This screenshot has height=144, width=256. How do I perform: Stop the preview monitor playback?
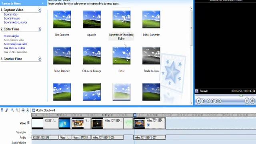204,101
